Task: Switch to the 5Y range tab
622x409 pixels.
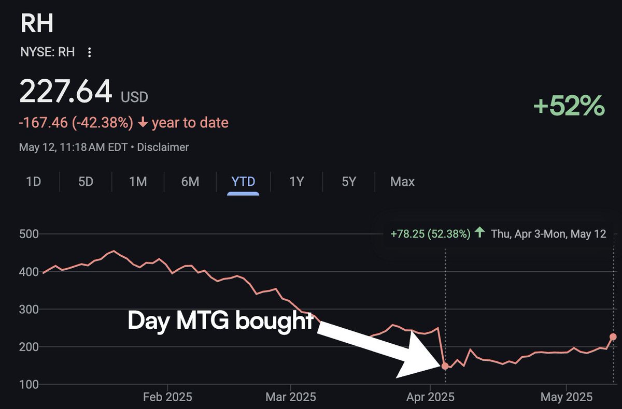Action: click(x=349, y=182)
